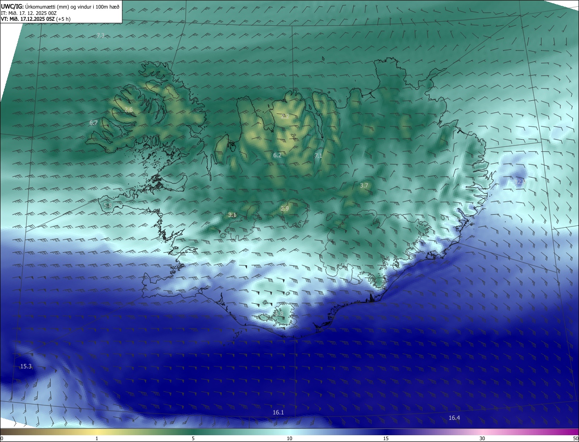
Task: Click the map value 6.7
Action: click(94, 122)
